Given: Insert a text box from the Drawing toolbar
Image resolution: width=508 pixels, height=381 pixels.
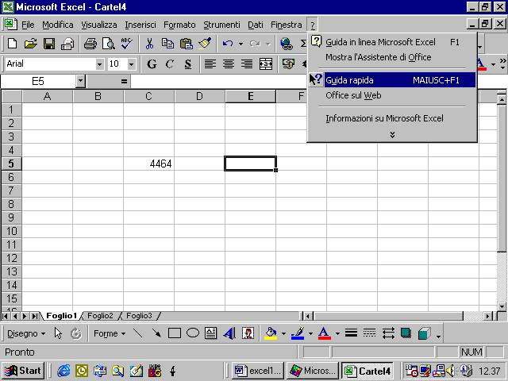Looking at the screenshot, I should [x=211, y=333].
